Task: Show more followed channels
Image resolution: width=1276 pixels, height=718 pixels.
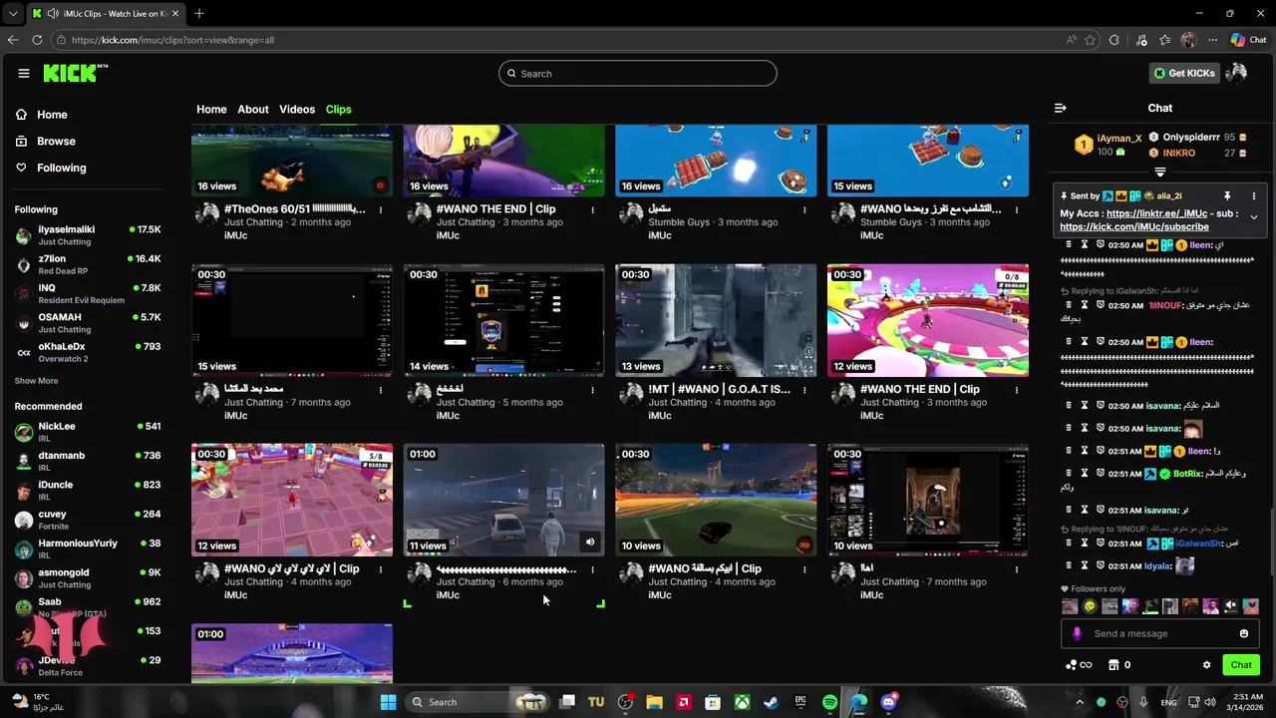Action: tap(36, 381)
